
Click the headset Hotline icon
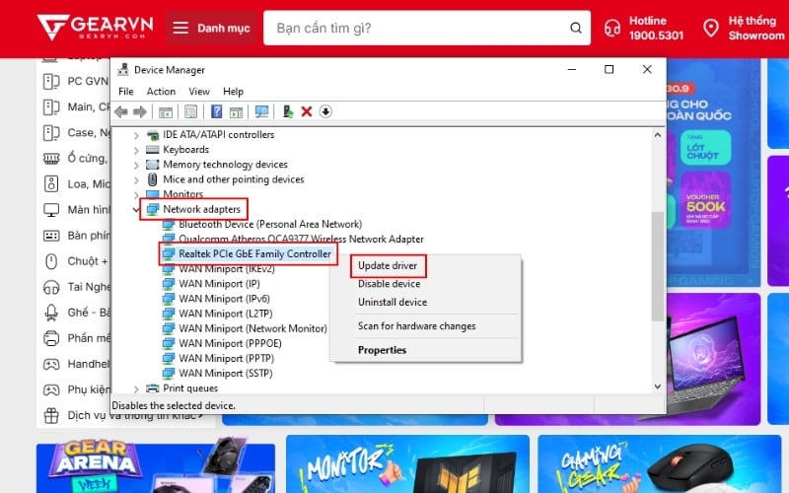[x=611, y=28]
